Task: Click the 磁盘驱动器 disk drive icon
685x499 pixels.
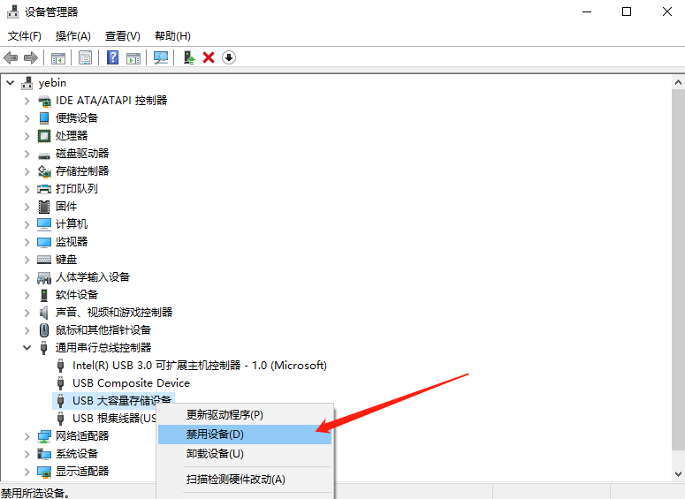Action: [44, 155]
